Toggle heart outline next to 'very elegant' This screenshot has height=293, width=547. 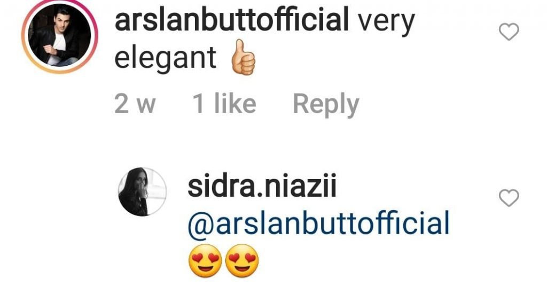pos(509,32)
